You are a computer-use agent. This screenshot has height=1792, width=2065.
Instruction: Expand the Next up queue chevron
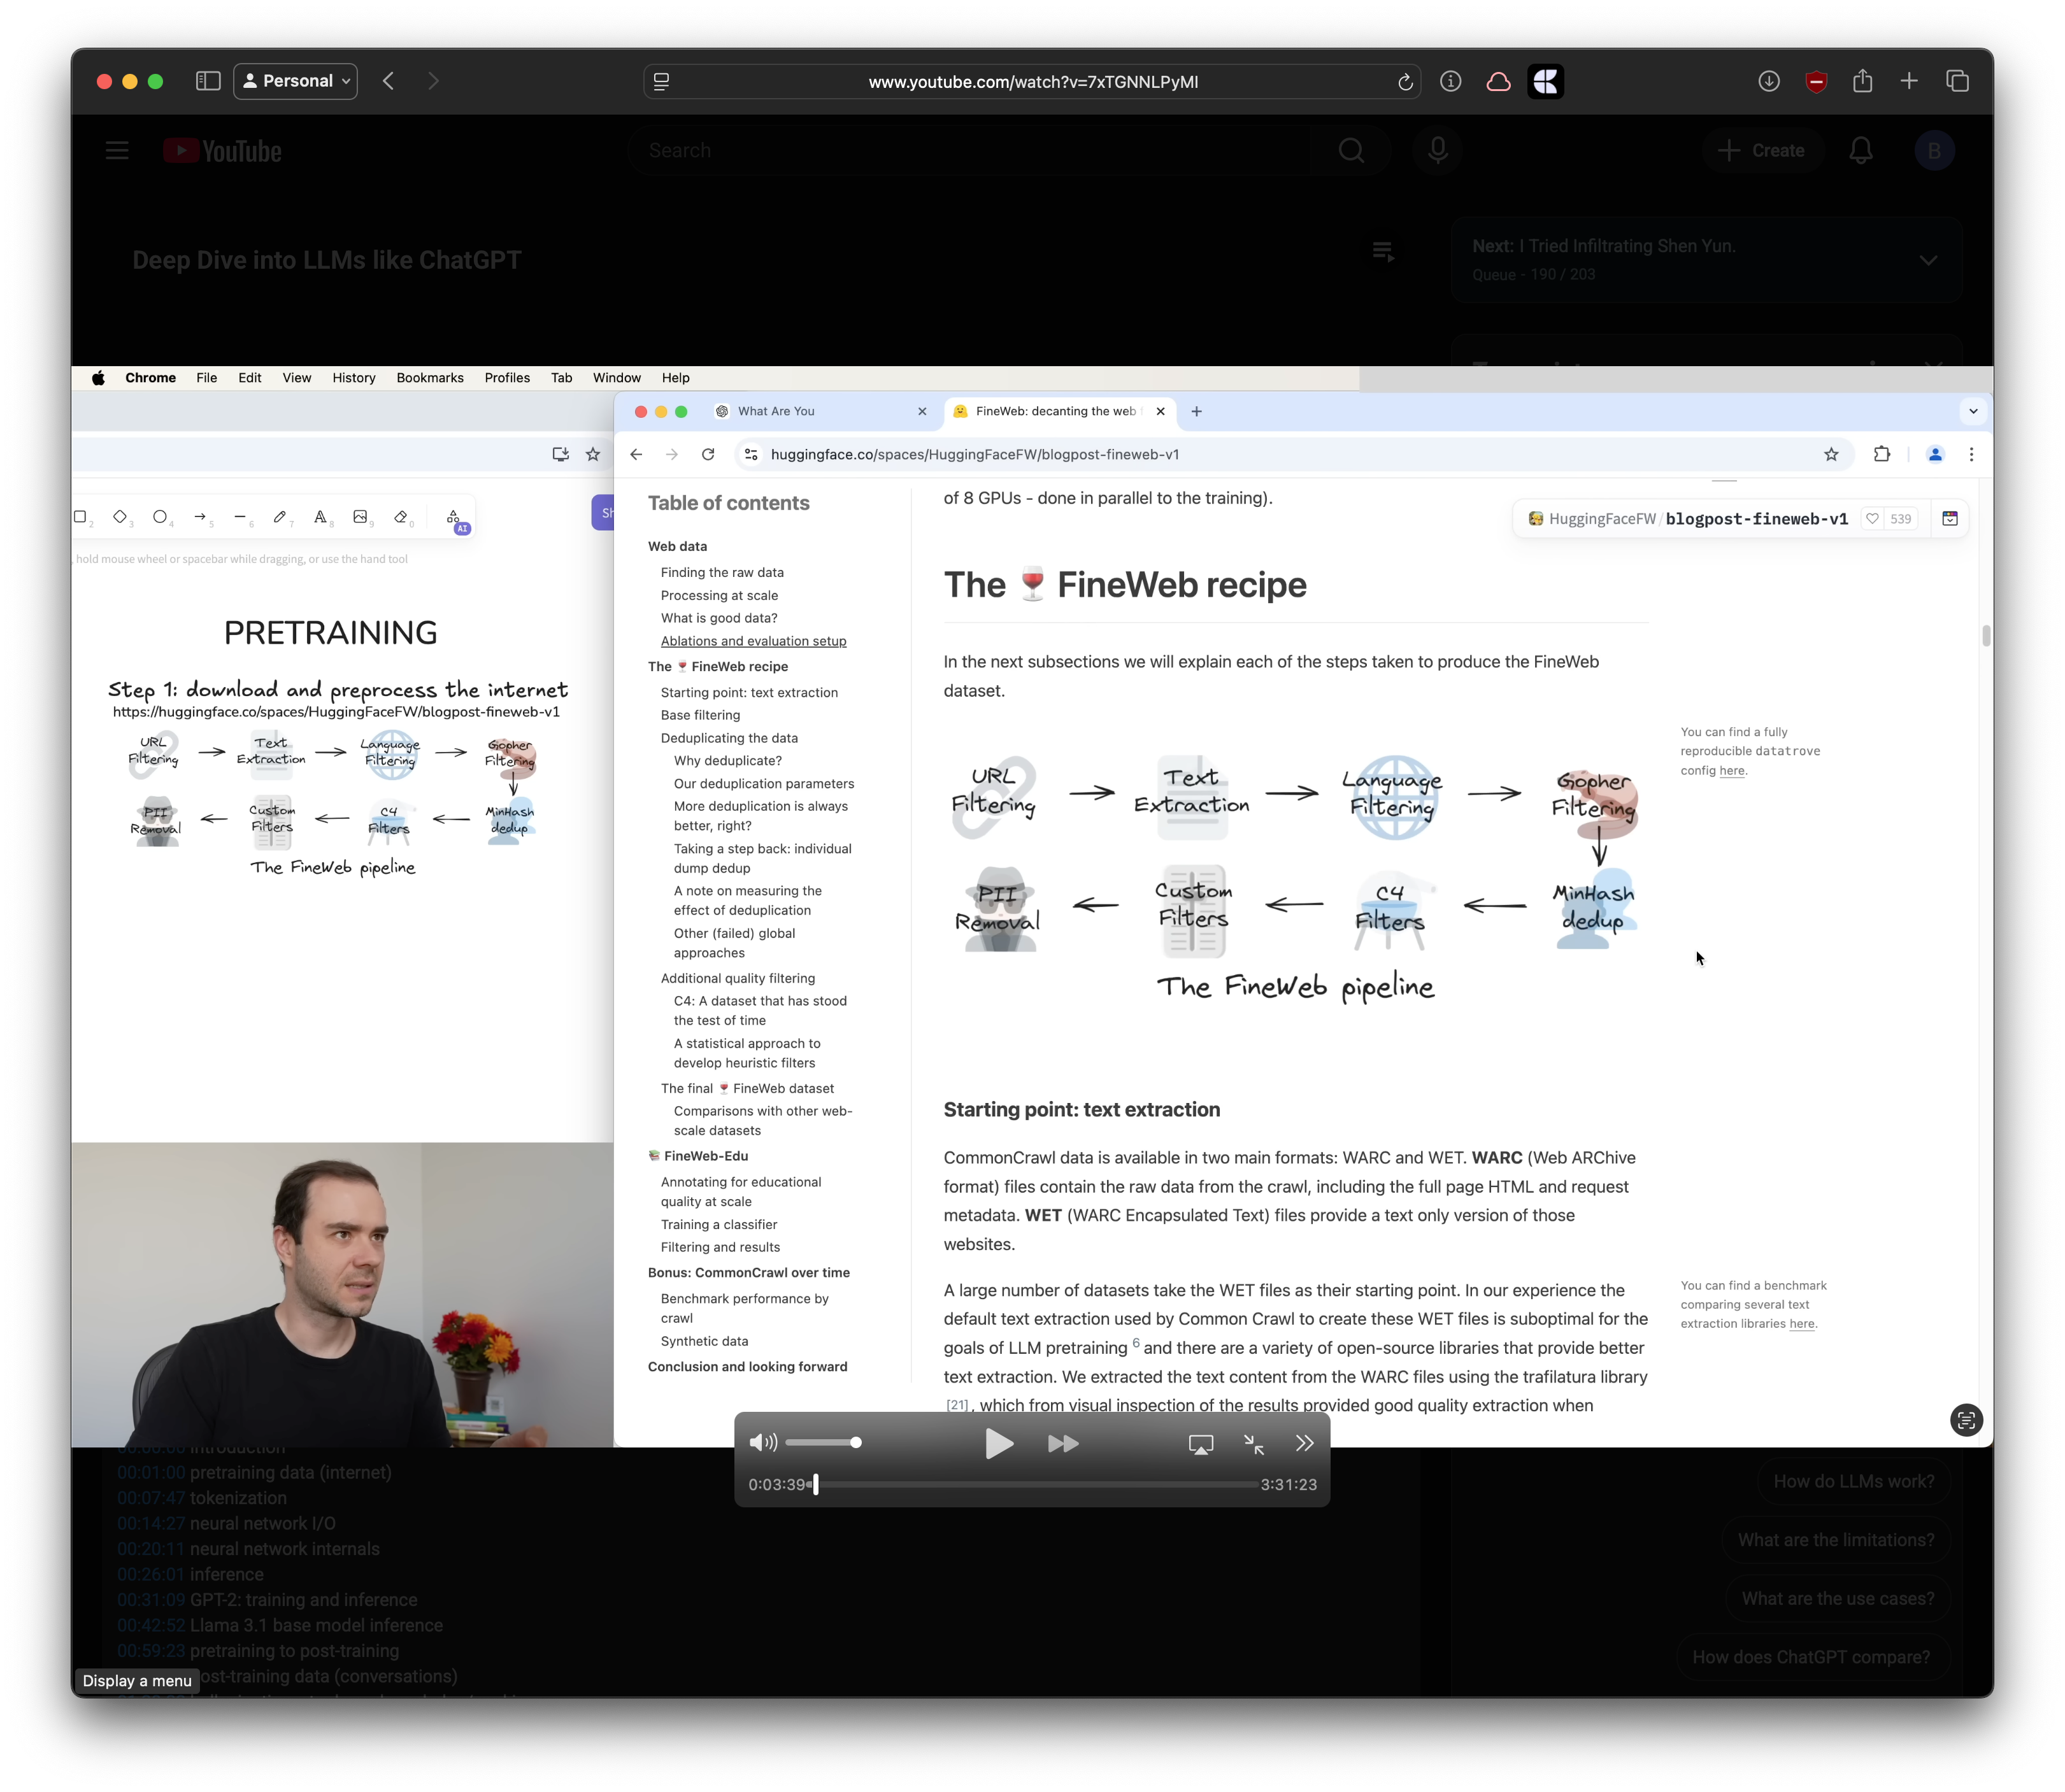(1928, 260)
